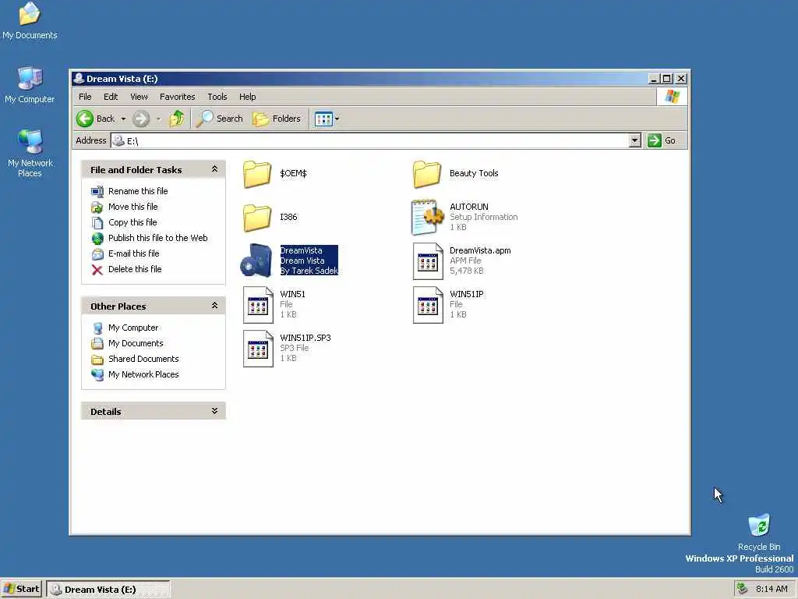Go to My Documents in Other Places

136,343
